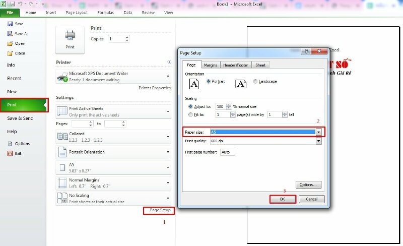Select the Portrait orientation radio button
The width and height of the screenshot is (403, 246).
point(209,82)
